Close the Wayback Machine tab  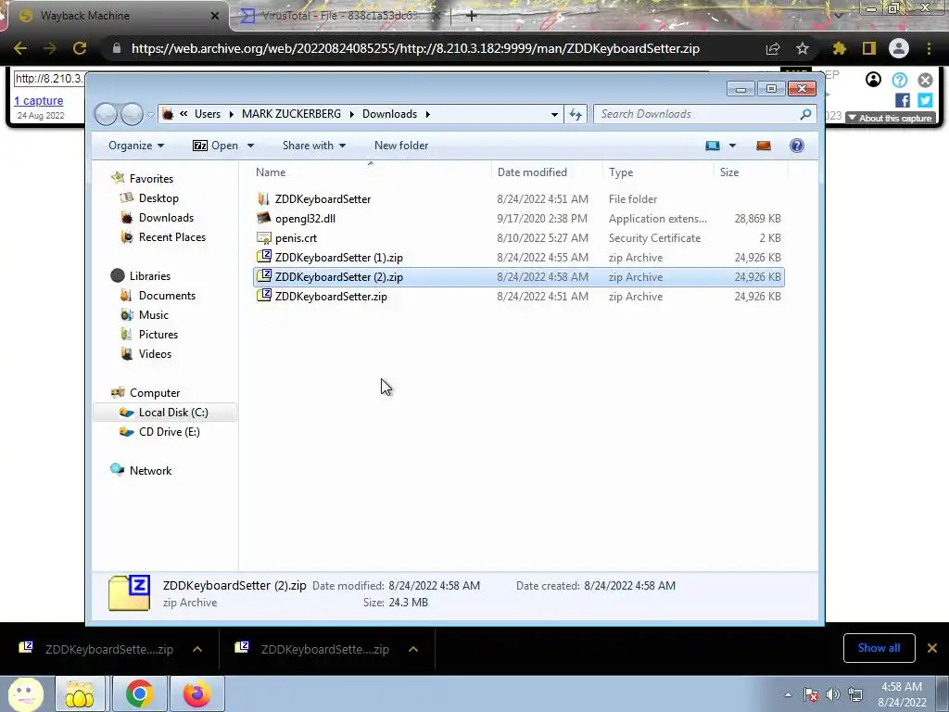214,16
